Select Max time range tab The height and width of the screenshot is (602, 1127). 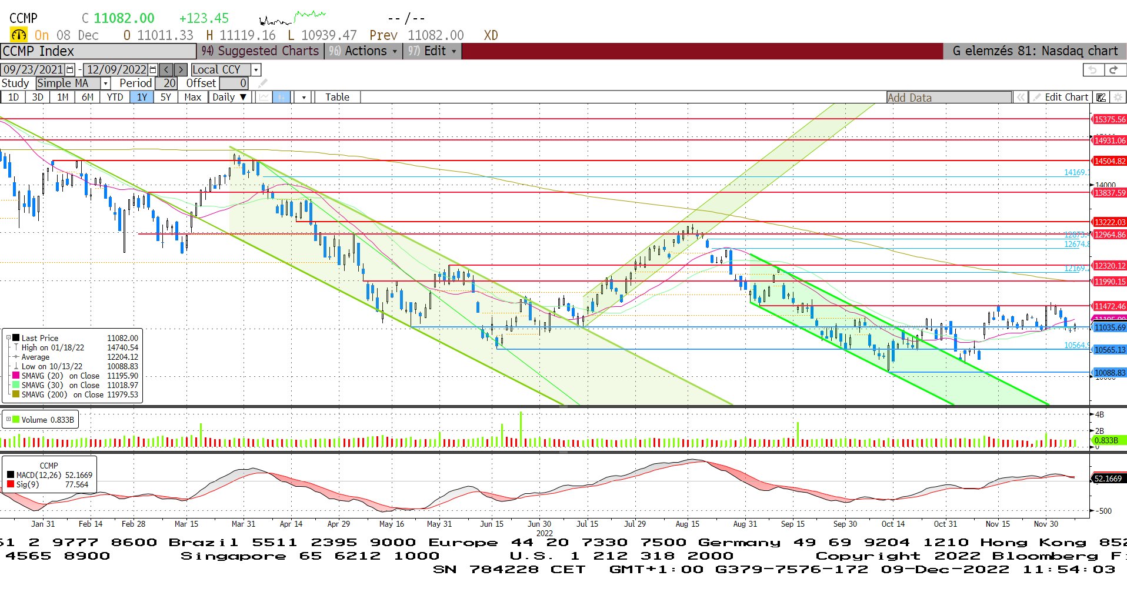[x=192, y=97]
